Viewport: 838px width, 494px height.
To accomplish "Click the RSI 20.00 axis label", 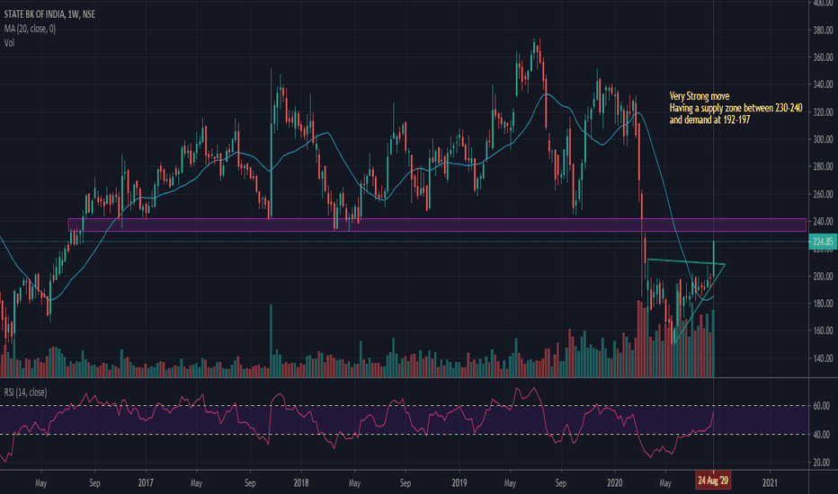I will click(x=823, y=463).
